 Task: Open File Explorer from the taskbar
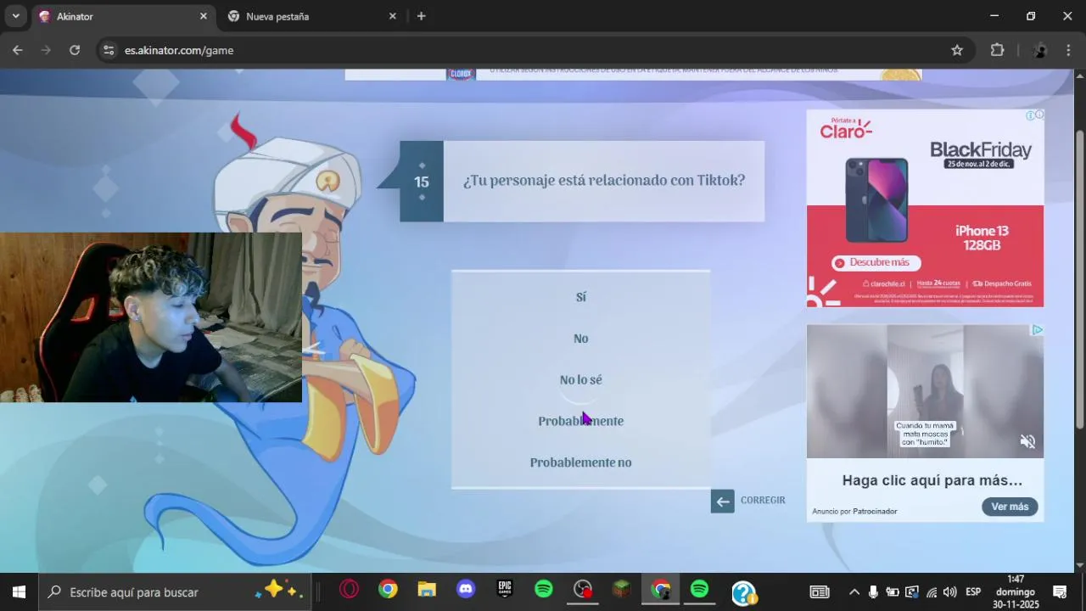tap(427, 590)
